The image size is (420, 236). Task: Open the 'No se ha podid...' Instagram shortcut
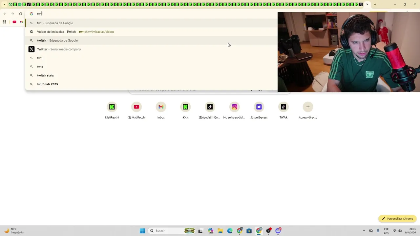[x=234, y=110]
